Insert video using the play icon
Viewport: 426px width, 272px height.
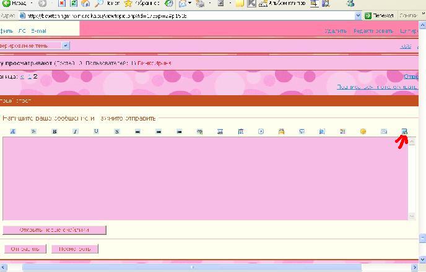pos(261,132)
